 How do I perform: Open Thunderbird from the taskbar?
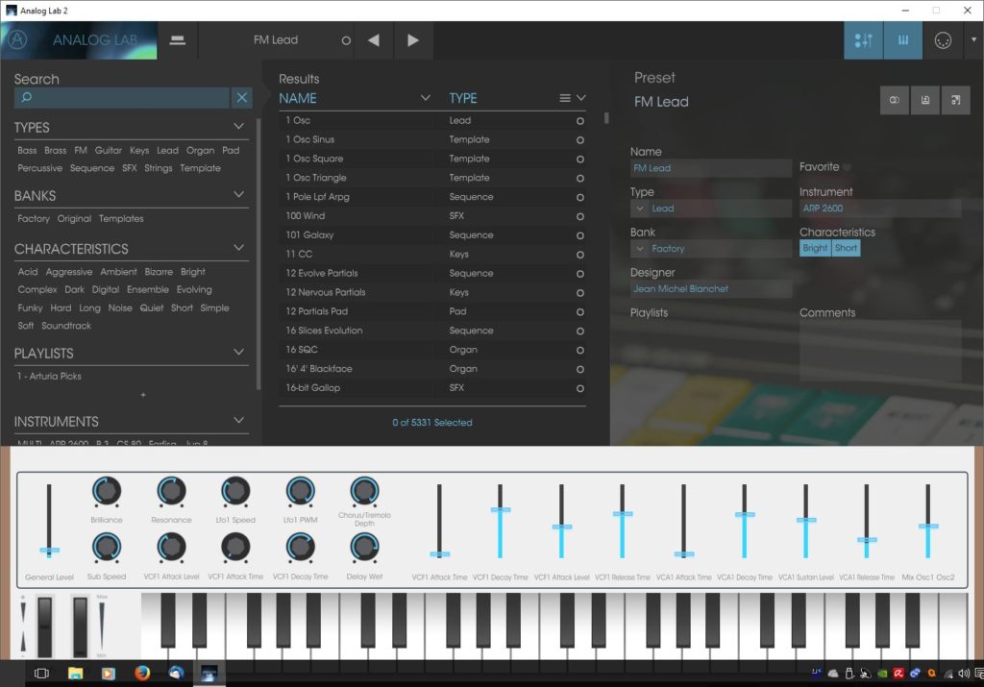click(x=176, y=674)
